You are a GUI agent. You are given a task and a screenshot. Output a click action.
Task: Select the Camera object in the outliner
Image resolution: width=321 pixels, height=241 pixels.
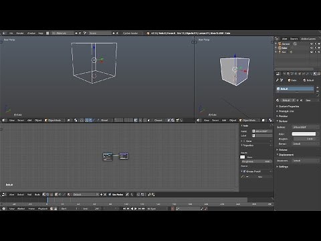click(286, 44)
